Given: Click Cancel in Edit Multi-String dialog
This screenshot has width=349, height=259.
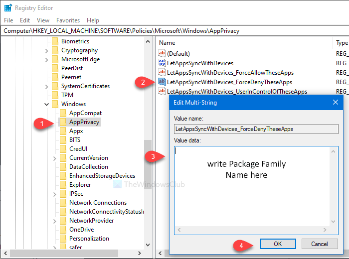Looking at the screenshot, I should [x=320, y=244].
